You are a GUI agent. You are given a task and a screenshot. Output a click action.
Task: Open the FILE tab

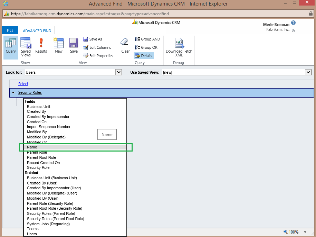(x=10, y=31)
